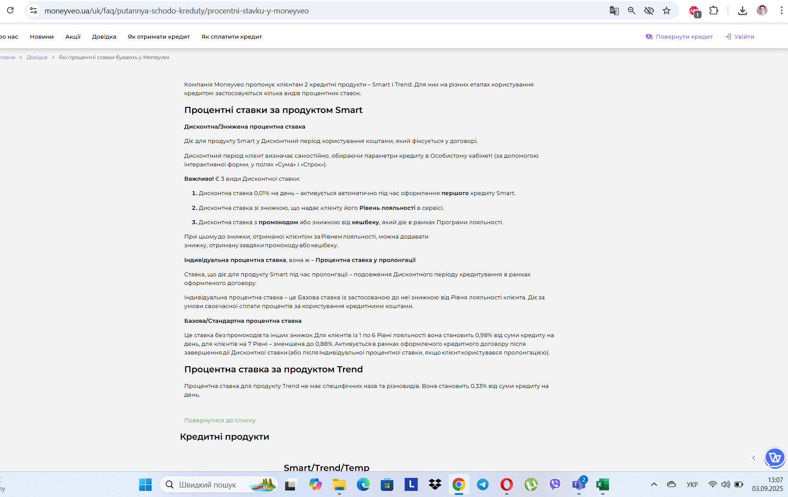This screenshot has width=788, height=497.
Task: Open Viber from the taskbar
Action: click(x=555, y=484)
